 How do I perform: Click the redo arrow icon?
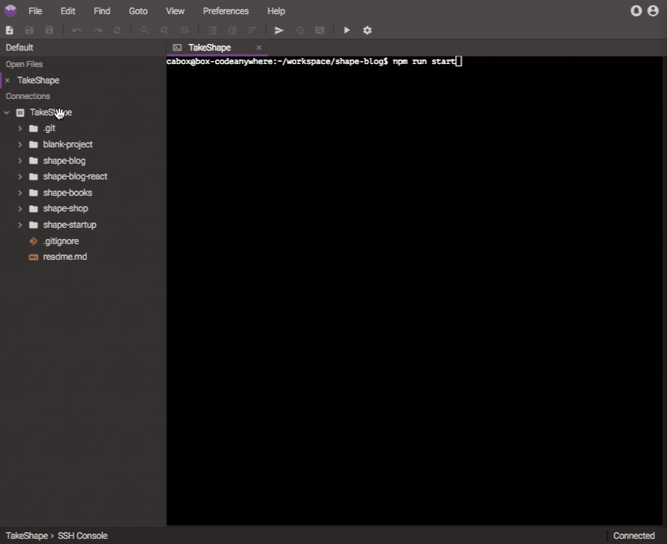point(97,31)
